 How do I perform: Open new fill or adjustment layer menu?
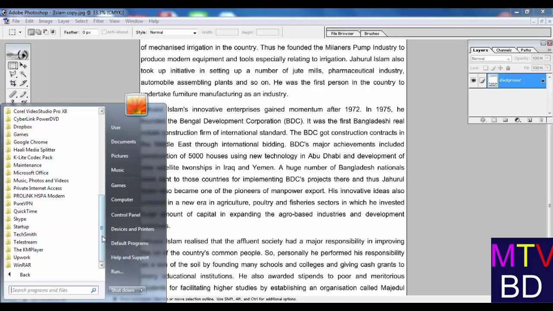[x=518, y=120]
